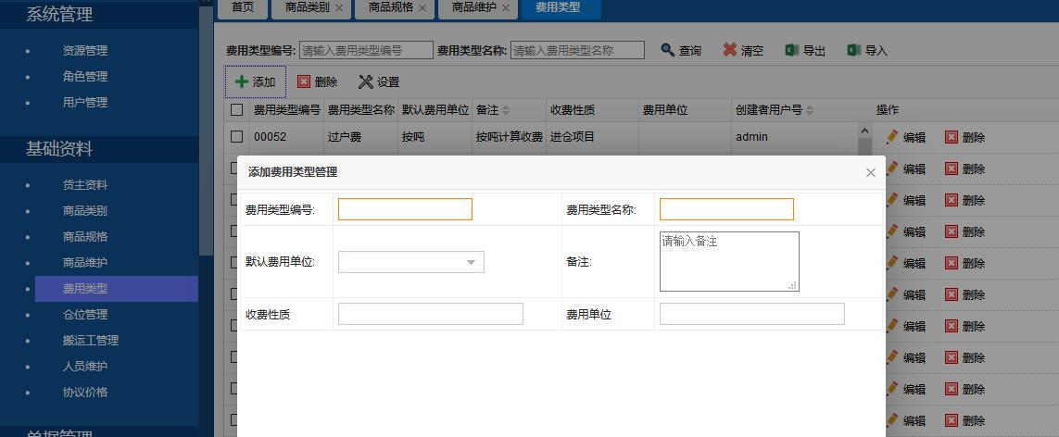Check the checkbox for row 00052
The image size is (1059, 437).
point(237,137)
